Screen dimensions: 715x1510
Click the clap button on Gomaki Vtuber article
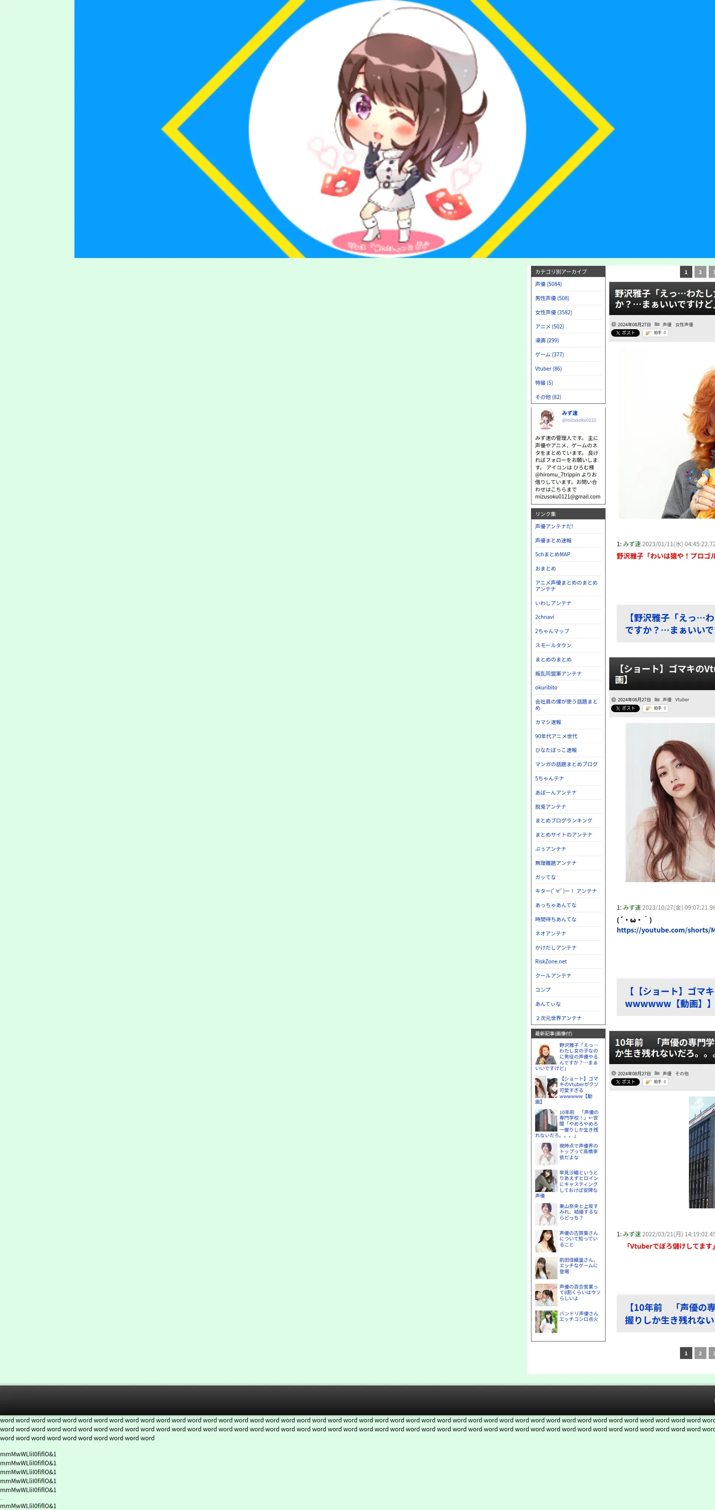(x=655, y=708)
